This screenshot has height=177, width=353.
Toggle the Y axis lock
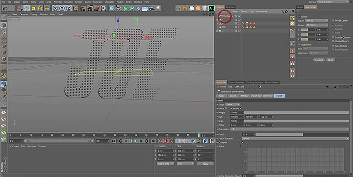62,8
